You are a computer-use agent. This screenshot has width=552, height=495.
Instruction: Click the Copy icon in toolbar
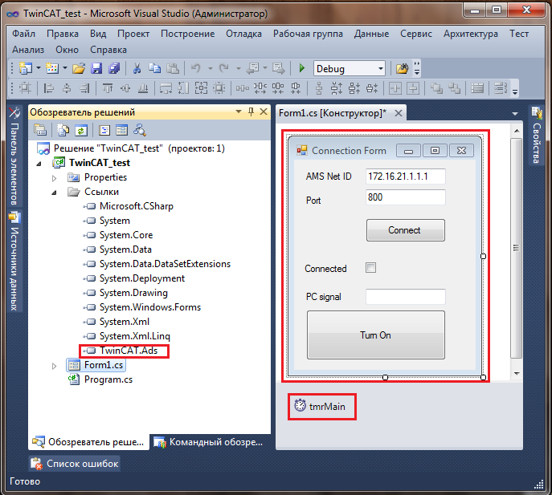[x=154, y=68]
